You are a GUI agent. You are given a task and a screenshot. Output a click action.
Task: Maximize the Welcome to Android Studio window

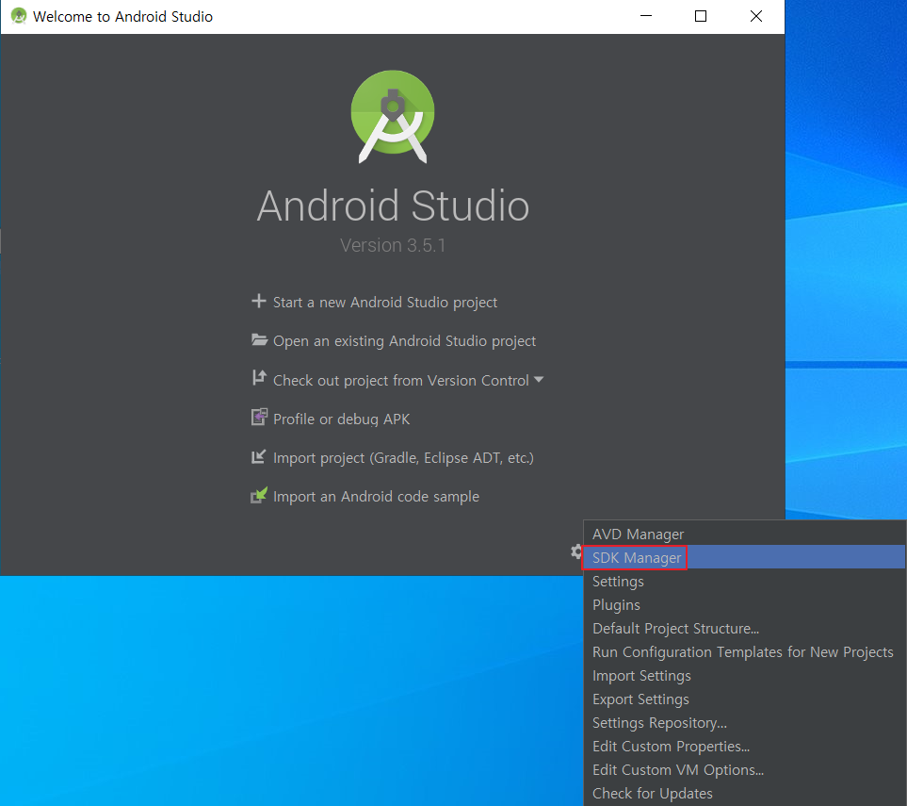(701, 16)
